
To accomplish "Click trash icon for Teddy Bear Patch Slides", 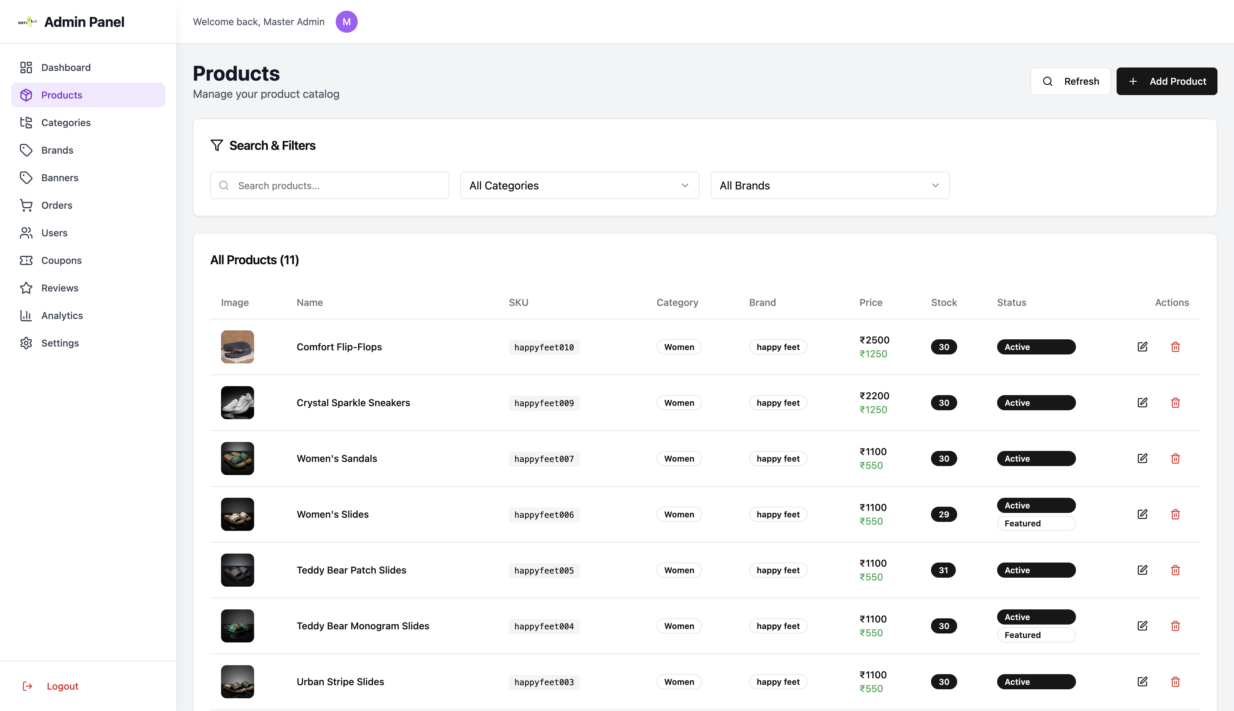I will pyautogui.click(x=1175, y=570).
